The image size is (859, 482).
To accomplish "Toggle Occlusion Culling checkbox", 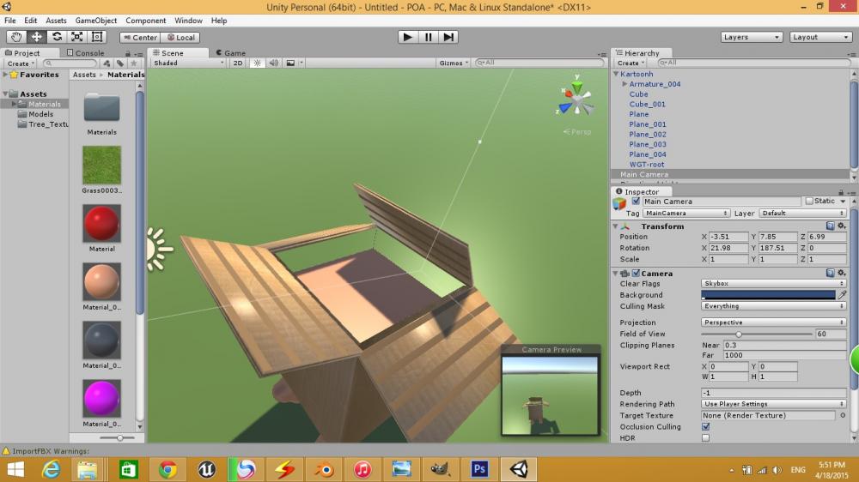I will click(x=705, y=427).
